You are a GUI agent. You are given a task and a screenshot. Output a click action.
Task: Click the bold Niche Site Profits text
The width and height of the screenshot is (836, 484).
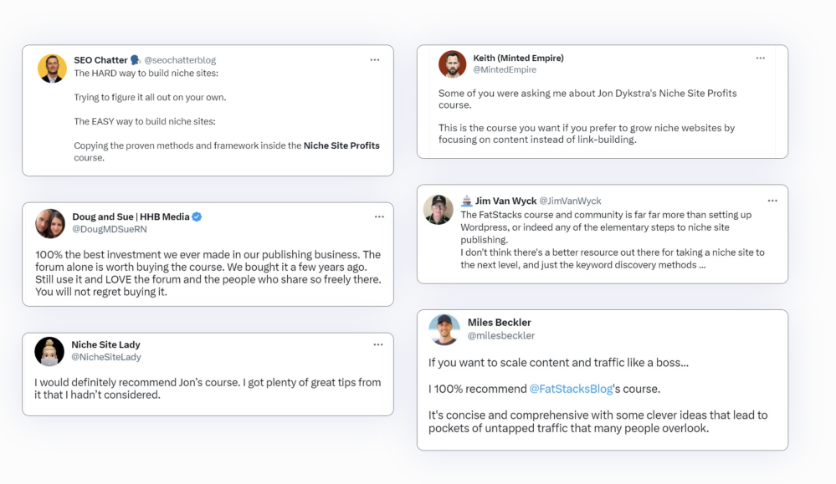341,145
